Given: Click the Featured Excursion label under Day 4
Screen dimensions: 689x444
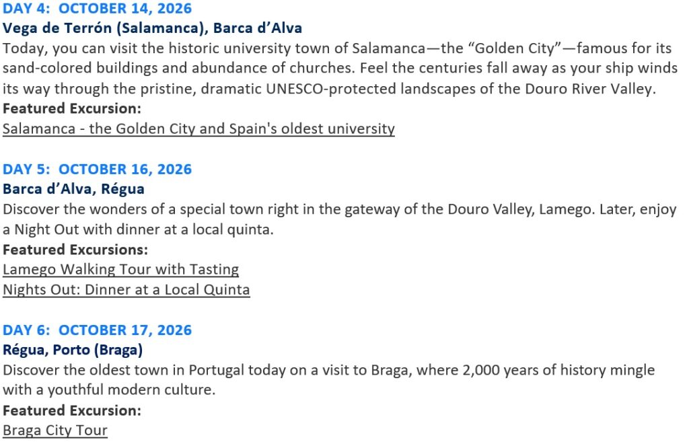Looking at the screenshot, I should [x=72, y=108].
